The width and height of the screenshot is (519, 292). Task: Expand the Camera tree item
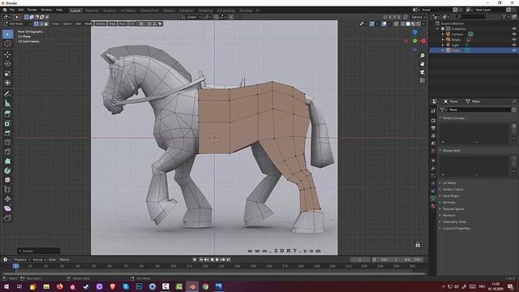pos(443,34)
